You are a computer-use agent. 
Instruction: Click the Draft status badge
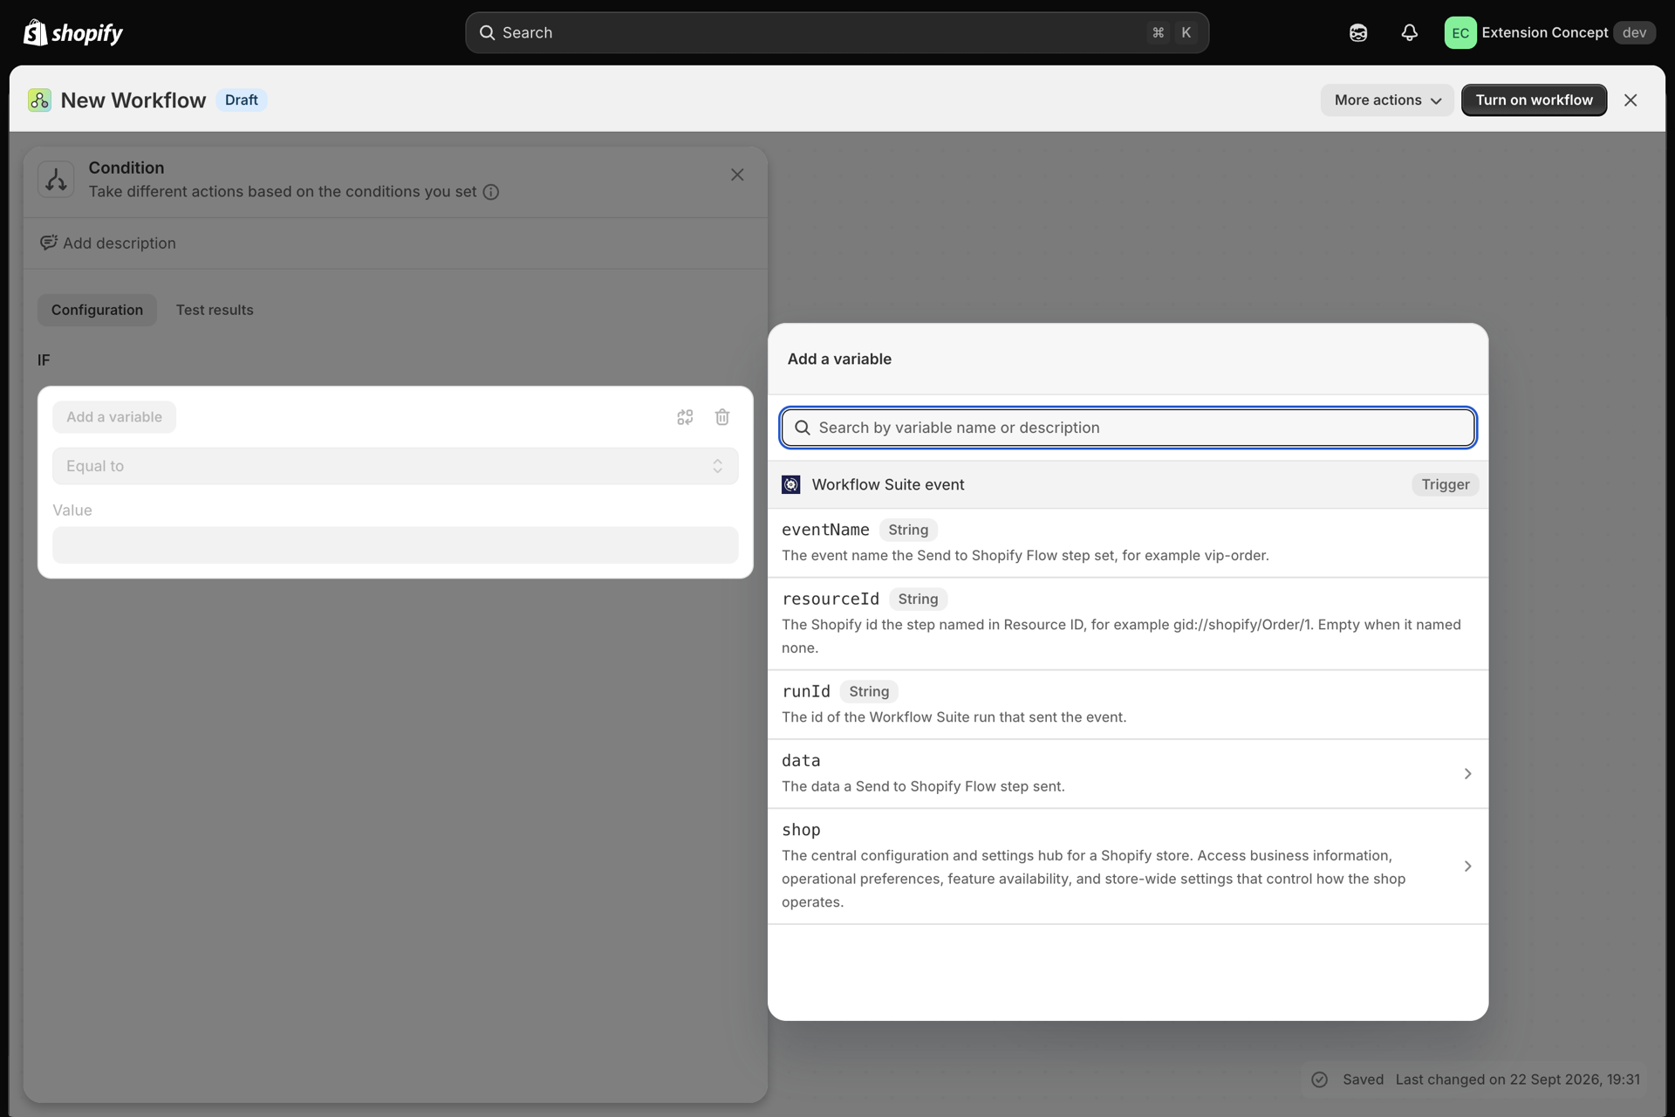tap(242, 99)
